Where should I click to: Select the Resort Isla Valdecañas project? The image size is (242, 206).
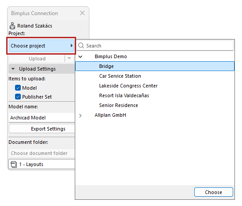pos(124,95)
